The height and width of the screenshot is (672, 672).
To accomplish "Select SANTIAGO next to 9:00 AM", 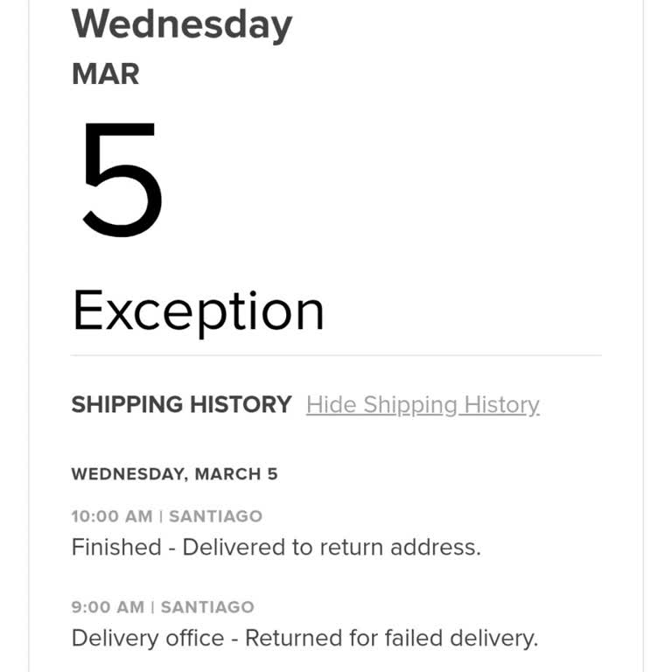I will point(207,607).
